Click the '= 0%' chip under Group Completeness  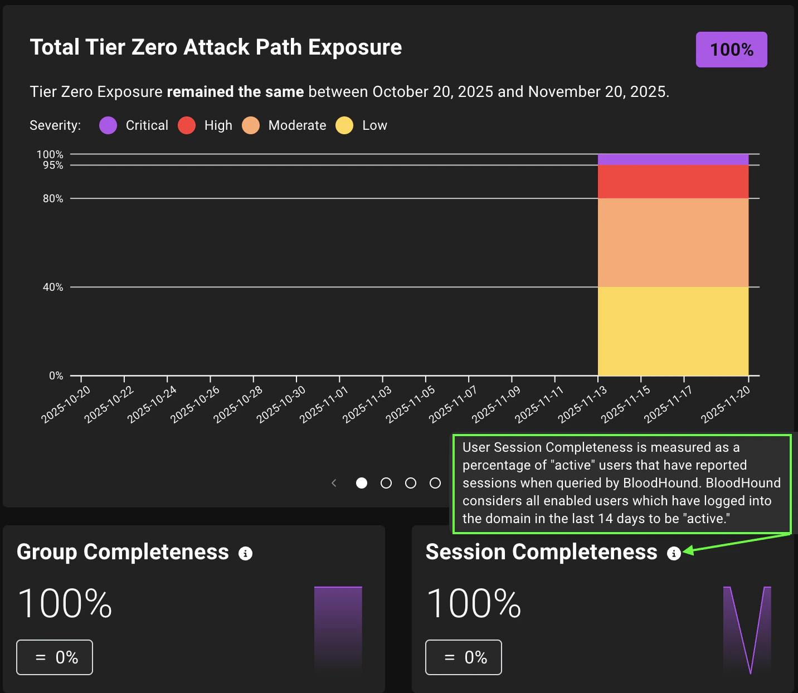(x=54, y=657)
